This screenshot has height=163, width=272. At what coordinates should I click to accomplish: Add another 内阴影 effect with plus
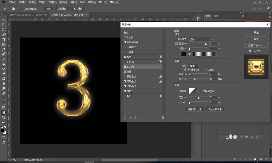(x=160, y=62)
